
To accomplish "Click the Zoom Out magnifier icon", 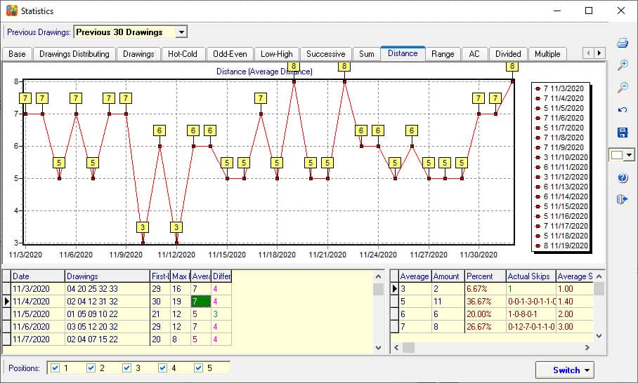I will 622,87.
